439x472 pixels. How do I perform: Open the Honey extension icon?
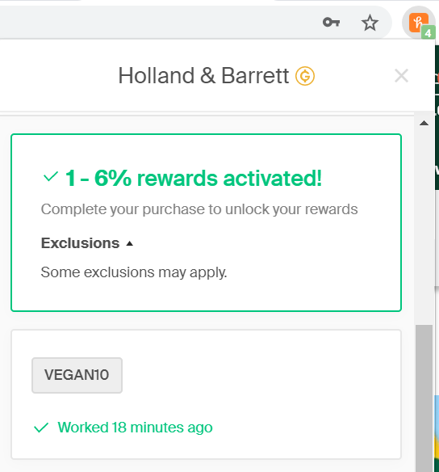418,23
